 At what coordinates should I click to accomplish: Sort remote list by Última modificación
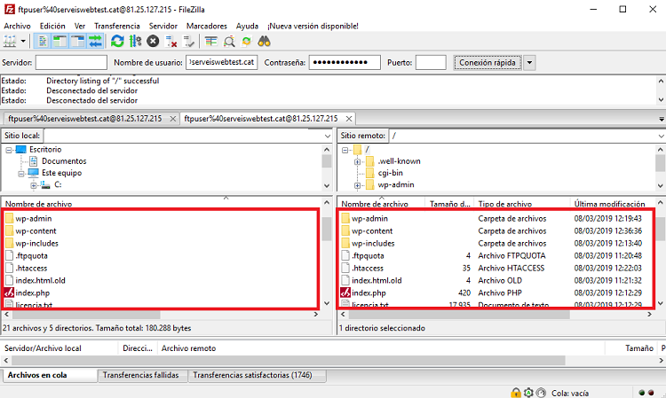pos(609,204)
